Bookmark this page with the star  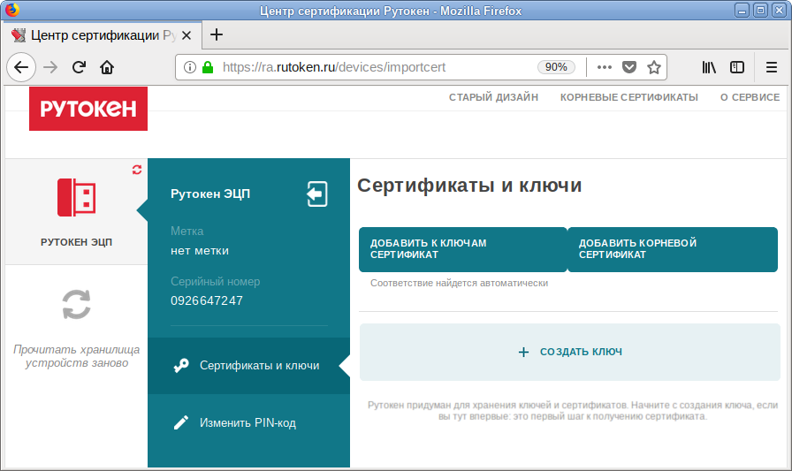[654, 67]
